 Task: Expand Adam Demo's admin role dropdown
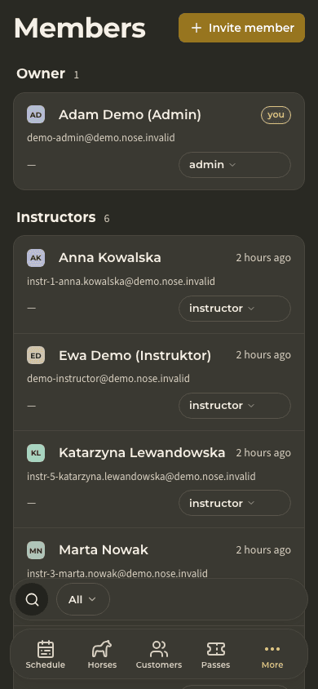pos(235,165)
